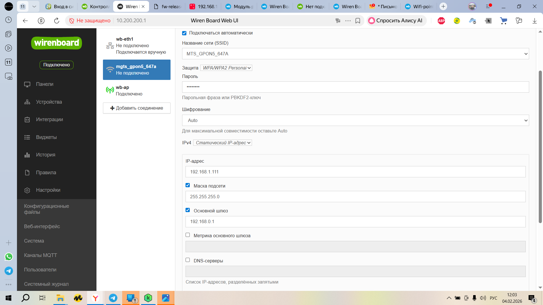Enable the Метрика основного шлюза checkbox
Screen dimensions: 543x305
click(x=188, y=235)
